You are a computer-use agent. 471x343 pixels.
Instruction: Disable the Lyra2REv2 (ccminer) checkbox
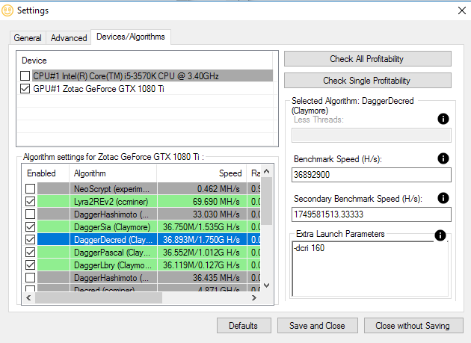pyautogui.click(x=30, y=201)
